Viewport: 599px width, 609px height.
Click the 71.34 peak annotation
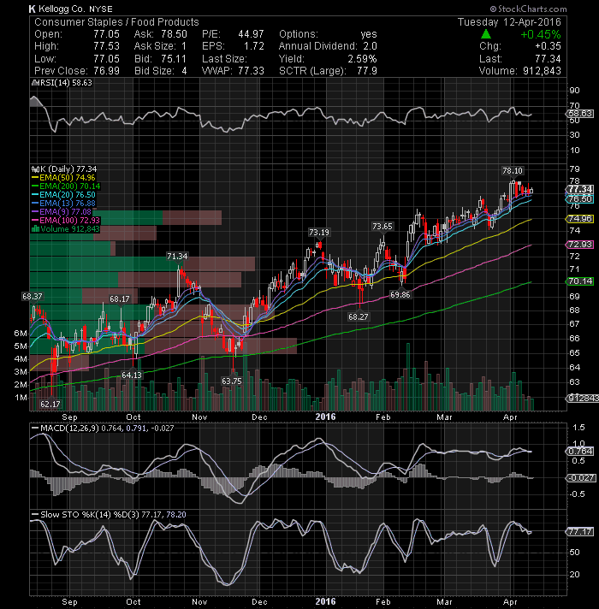click(x=177, y=257)
